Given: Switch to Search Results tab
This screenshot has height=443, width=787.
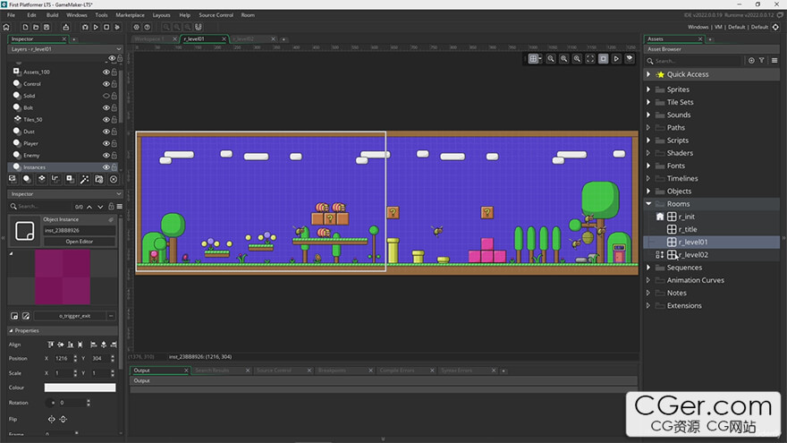Looking at the screenshot, I should point(212,371).
